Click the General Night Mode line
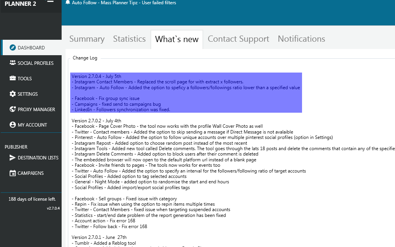This screenshot has height=247, width=395. point(150,182)
